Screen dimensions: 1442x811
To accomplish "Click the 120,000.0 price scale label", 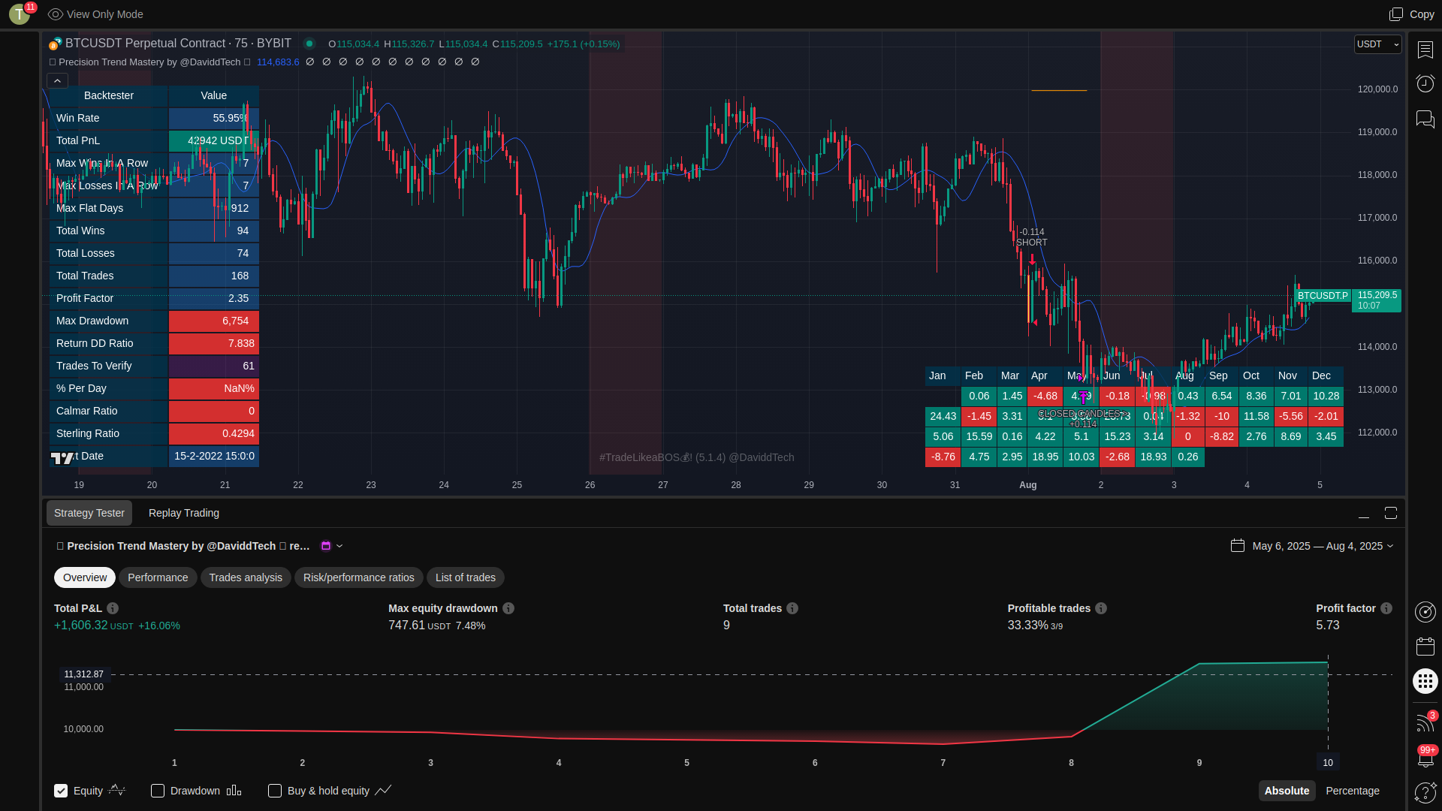I will coord(1377,89).
